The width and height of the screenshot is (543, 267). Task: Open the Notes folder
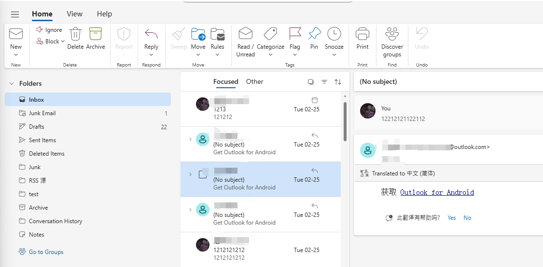88,235
